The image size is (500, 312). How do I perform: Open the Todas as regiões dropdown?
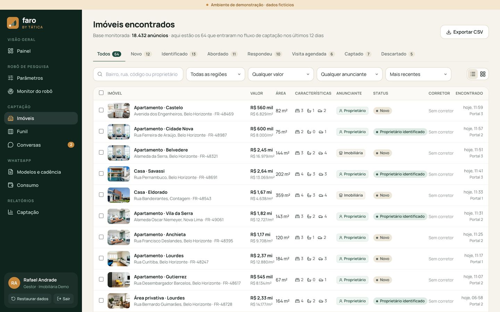(216, 74)
